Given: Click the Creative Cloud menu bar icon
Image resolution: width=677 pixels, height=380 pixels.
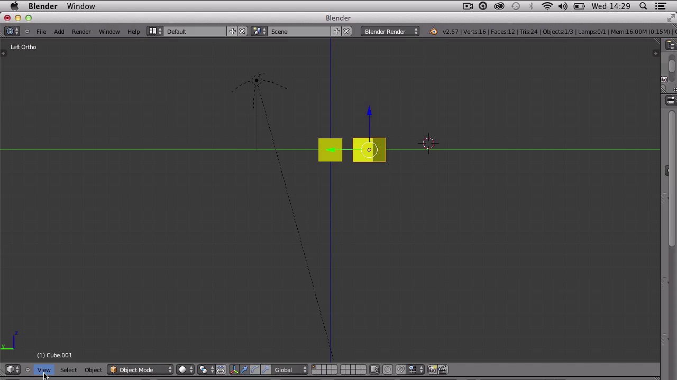Looking at the screenshot, I should (499, 6).
